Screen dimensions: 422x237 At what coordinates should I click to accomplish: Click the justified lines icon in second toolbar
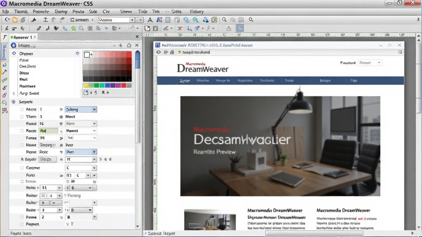(x=90, y=28)
